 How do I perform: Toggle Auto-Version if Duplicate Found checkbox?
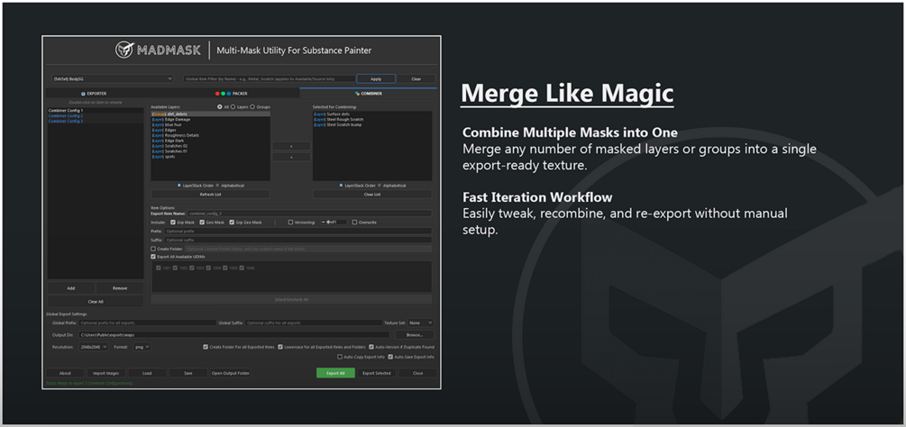pos(371,347)
